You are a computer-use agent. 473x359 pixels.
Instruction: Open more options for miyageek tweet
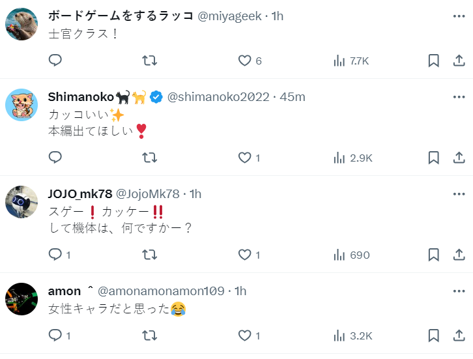click(x=459, y=16)
